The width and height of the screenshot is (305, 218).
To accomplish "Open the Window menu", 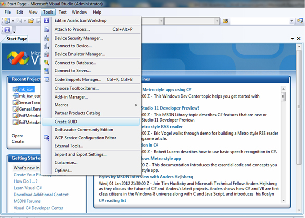I will tap(80, 12).
